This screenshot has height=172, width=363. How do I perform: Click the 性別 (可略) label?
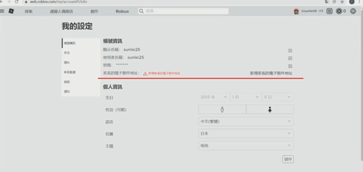point(116,110)
